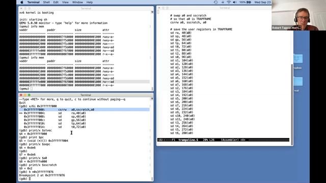This screenshot has height=183, width=326.
Task: Open the Help menu
Action: pos(90,2)
